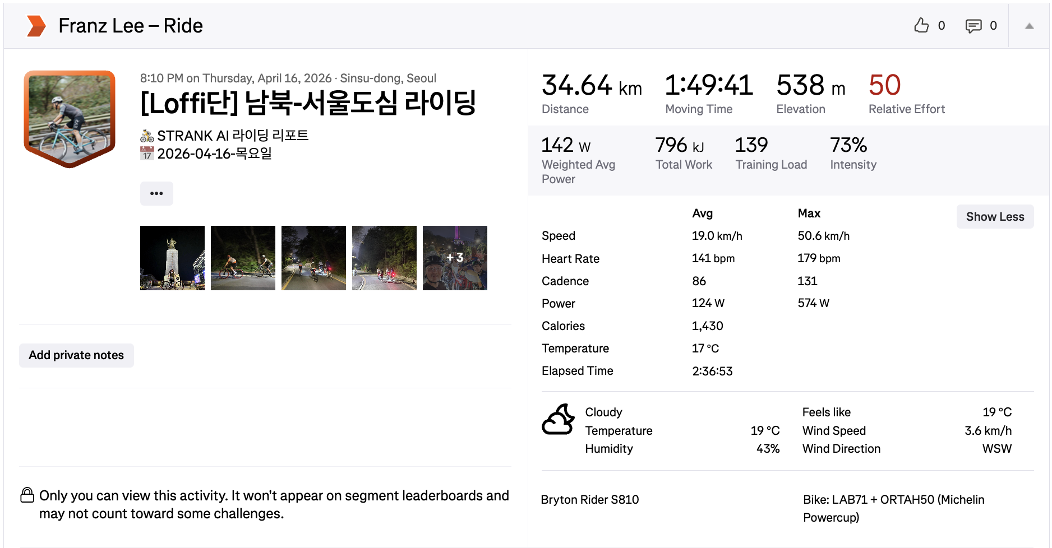This screenshot has height=548, width=1052.
Task: Click the 3.6 km/h Wind Speed value
Action: pos(988,431)
